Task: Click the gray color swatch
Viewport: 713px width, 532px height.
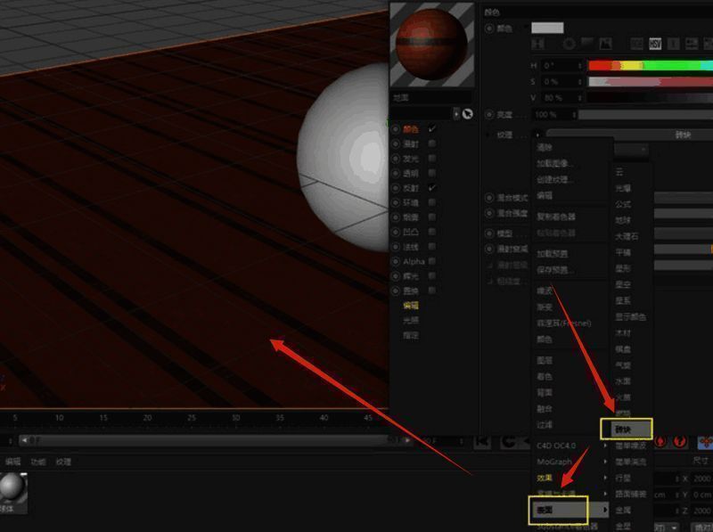Action: click(547, 28)
